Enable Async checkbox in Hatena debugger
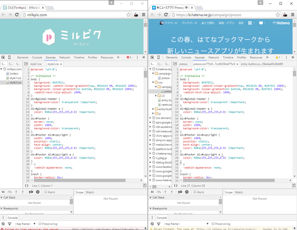 [195, 192]
